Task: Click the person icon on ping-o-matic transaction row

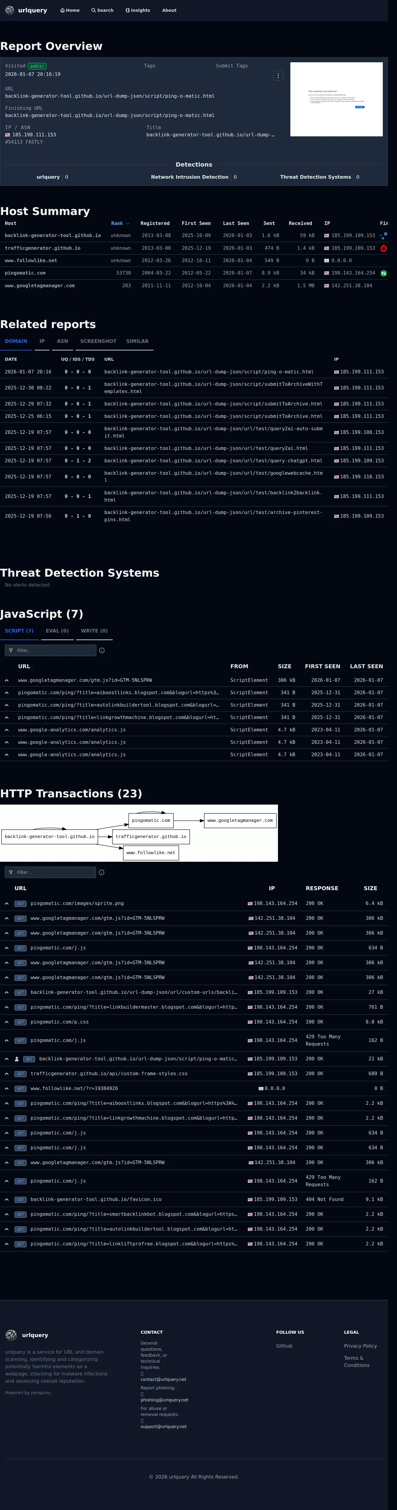Action: click(16, 1059)
